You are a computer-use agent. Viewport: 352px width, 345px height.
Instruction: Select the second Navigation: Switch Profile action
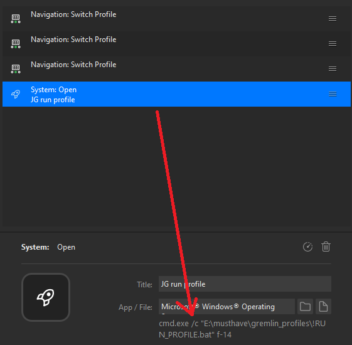point(176,44)
